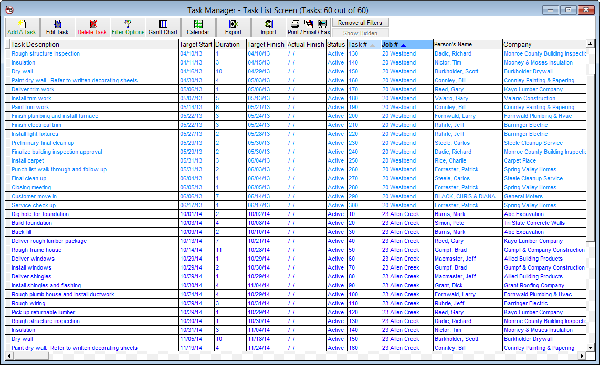Click the sort arrow on Task # column
The height and width of the screenshot is (365, 600).
(372, 45)
